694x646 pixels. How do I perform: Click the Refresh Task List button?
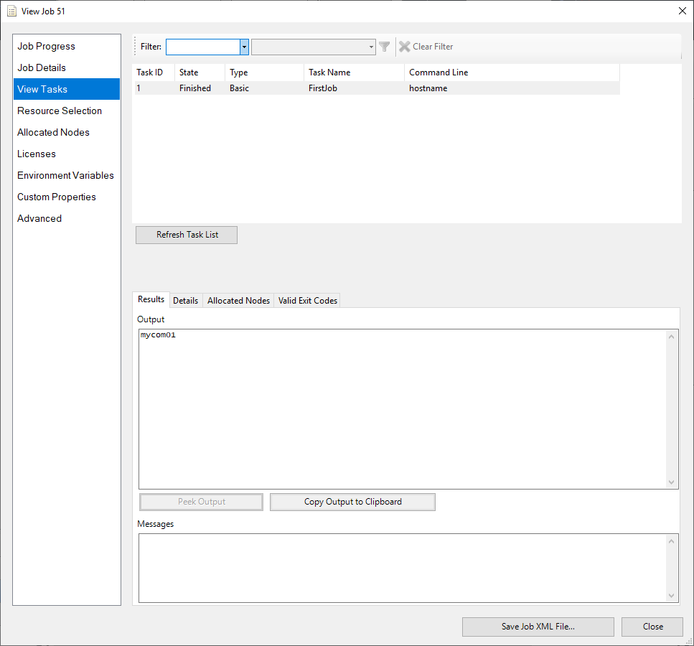tap(186, 235)
